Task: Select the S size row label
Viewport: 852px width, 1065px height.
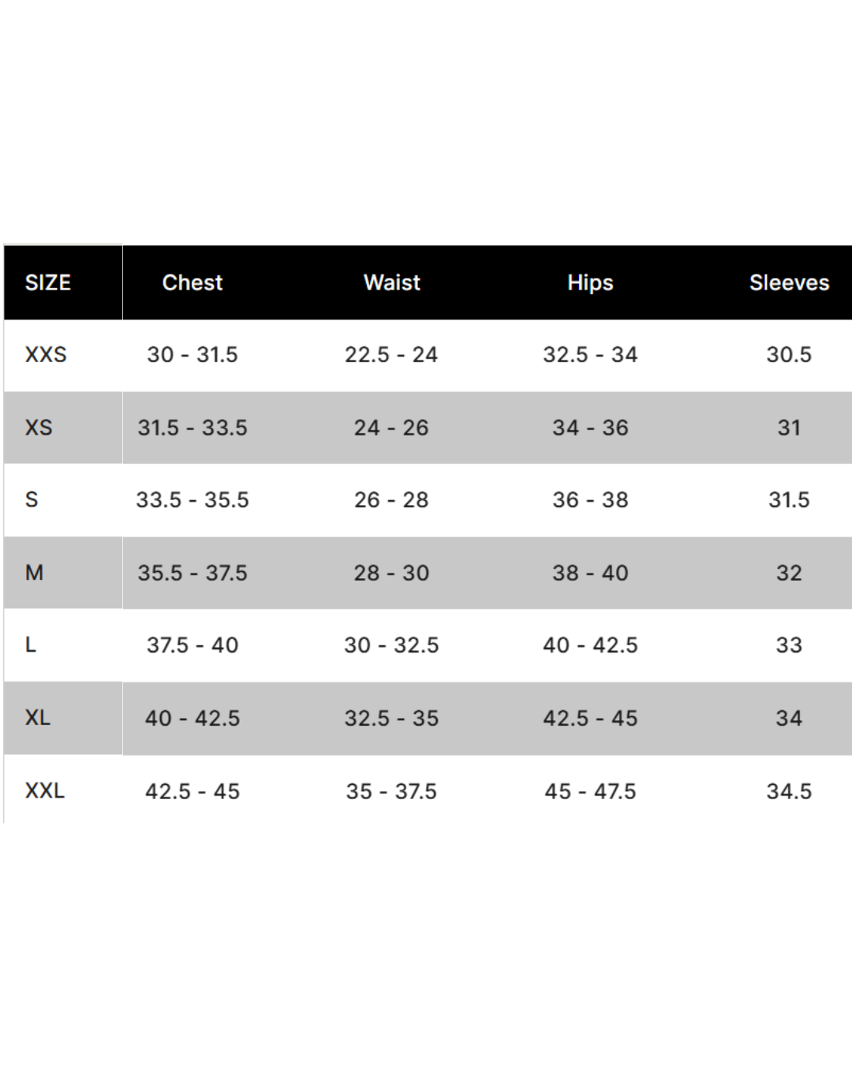Action: coord(32,499)
